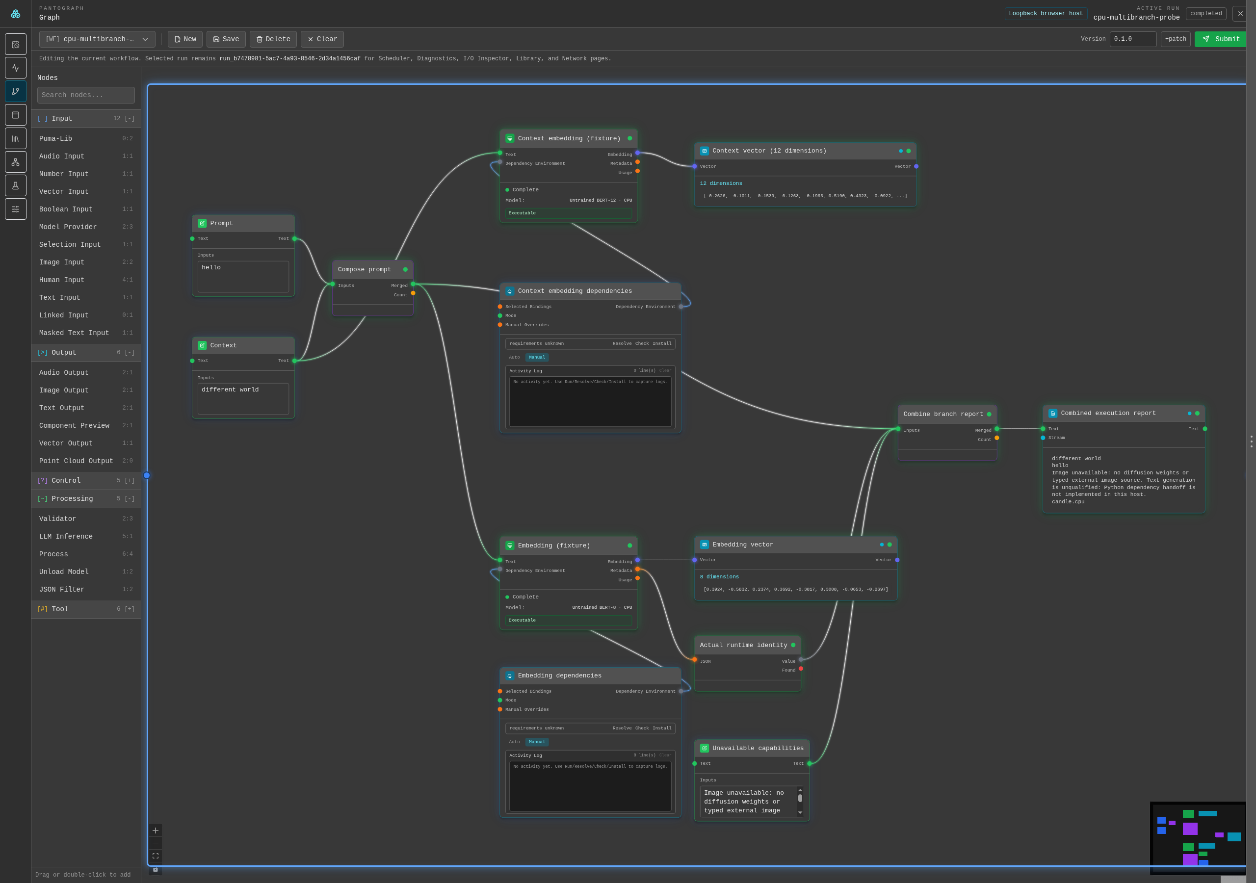Click the Version number field
Viewport: 1256px width, 883px height.
point(1133,39)
